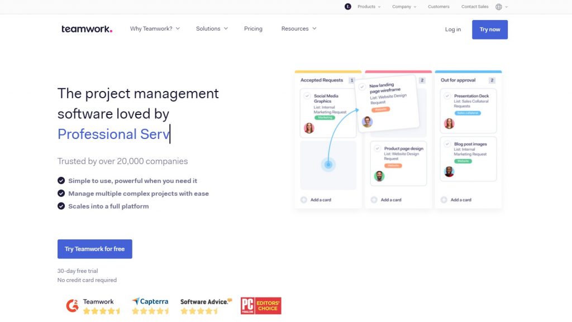The image size is (572, 322).
Task: Click the round Teamwork badge in top bar
Action: point(347,7)
